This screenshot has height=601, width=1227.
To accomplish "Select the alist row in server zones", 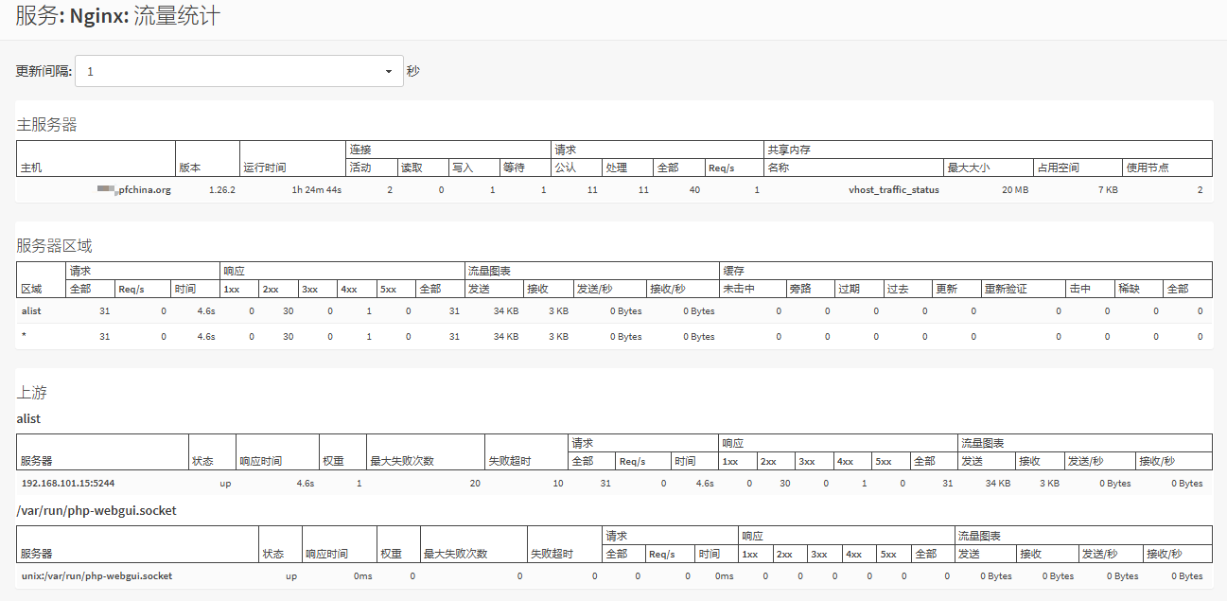I will [31, 310].
